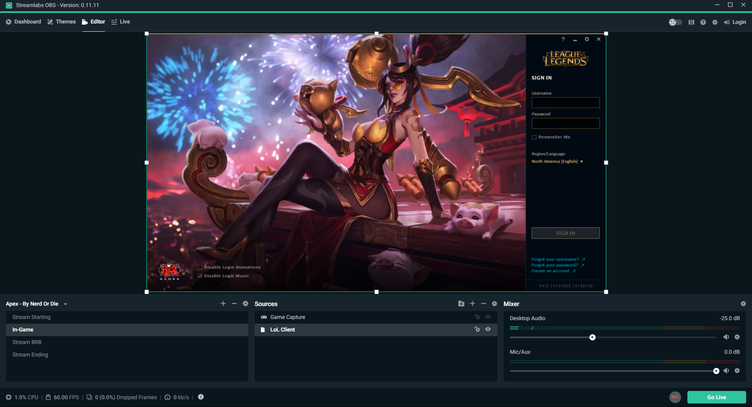
Task: Switch to the Themes tab
Action: (61, 22)
